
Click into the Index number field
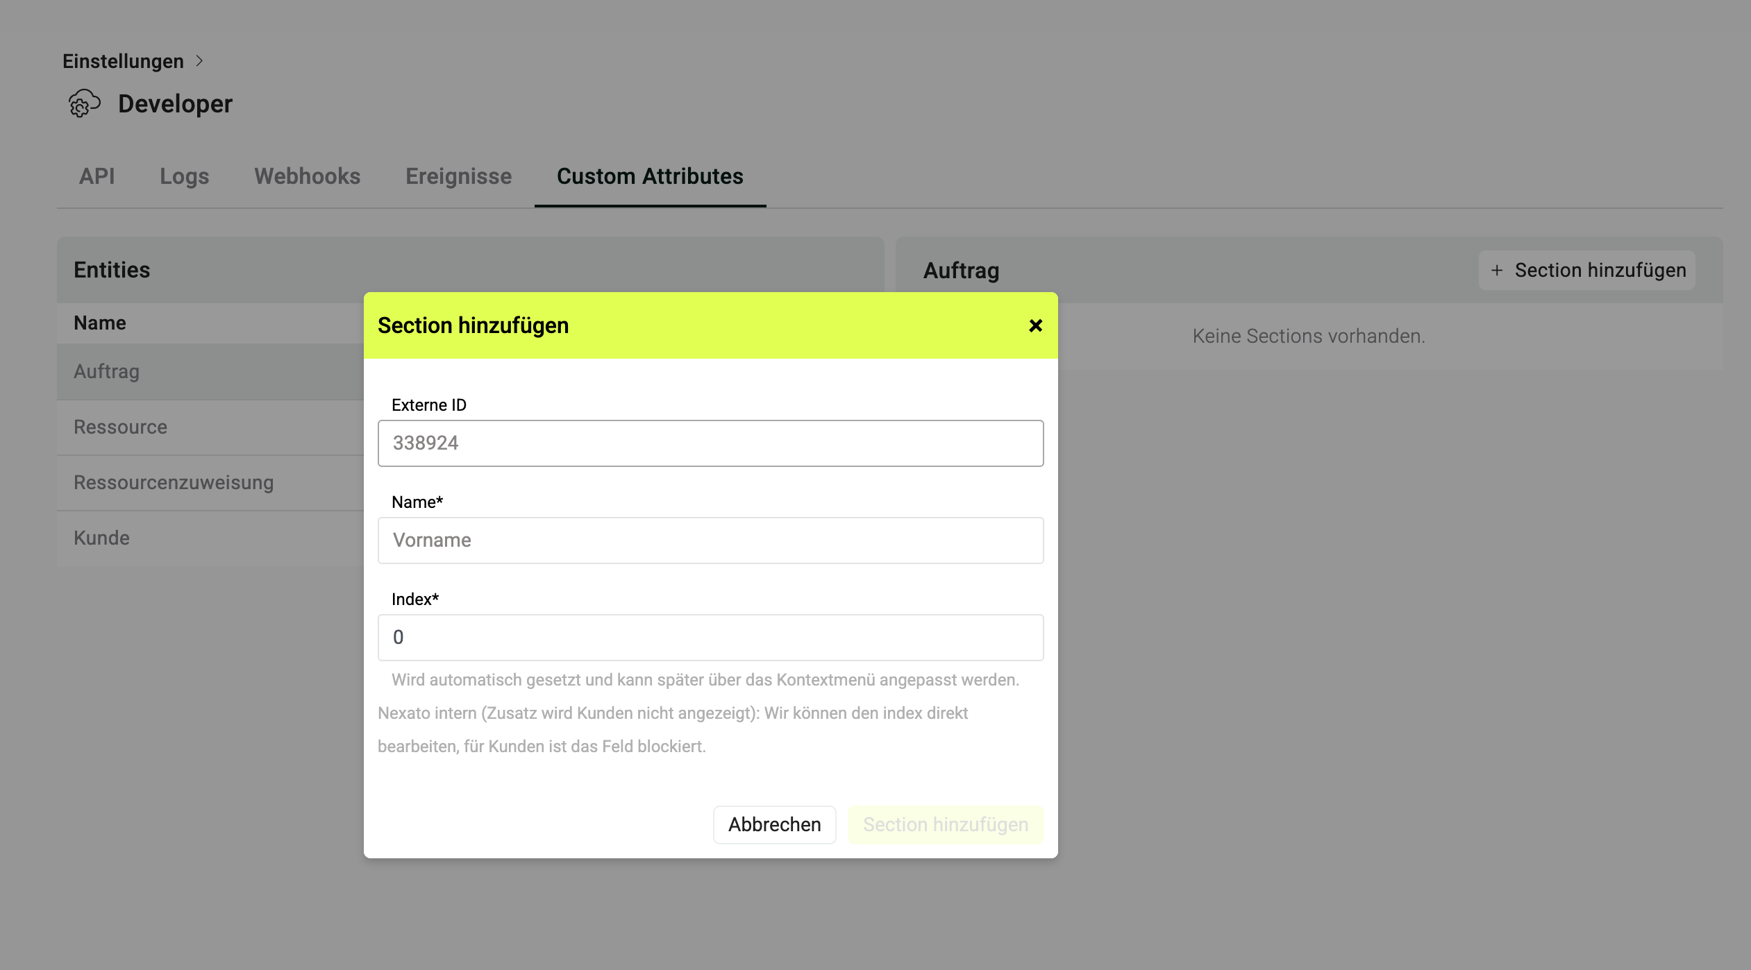[x=710, y=638]
